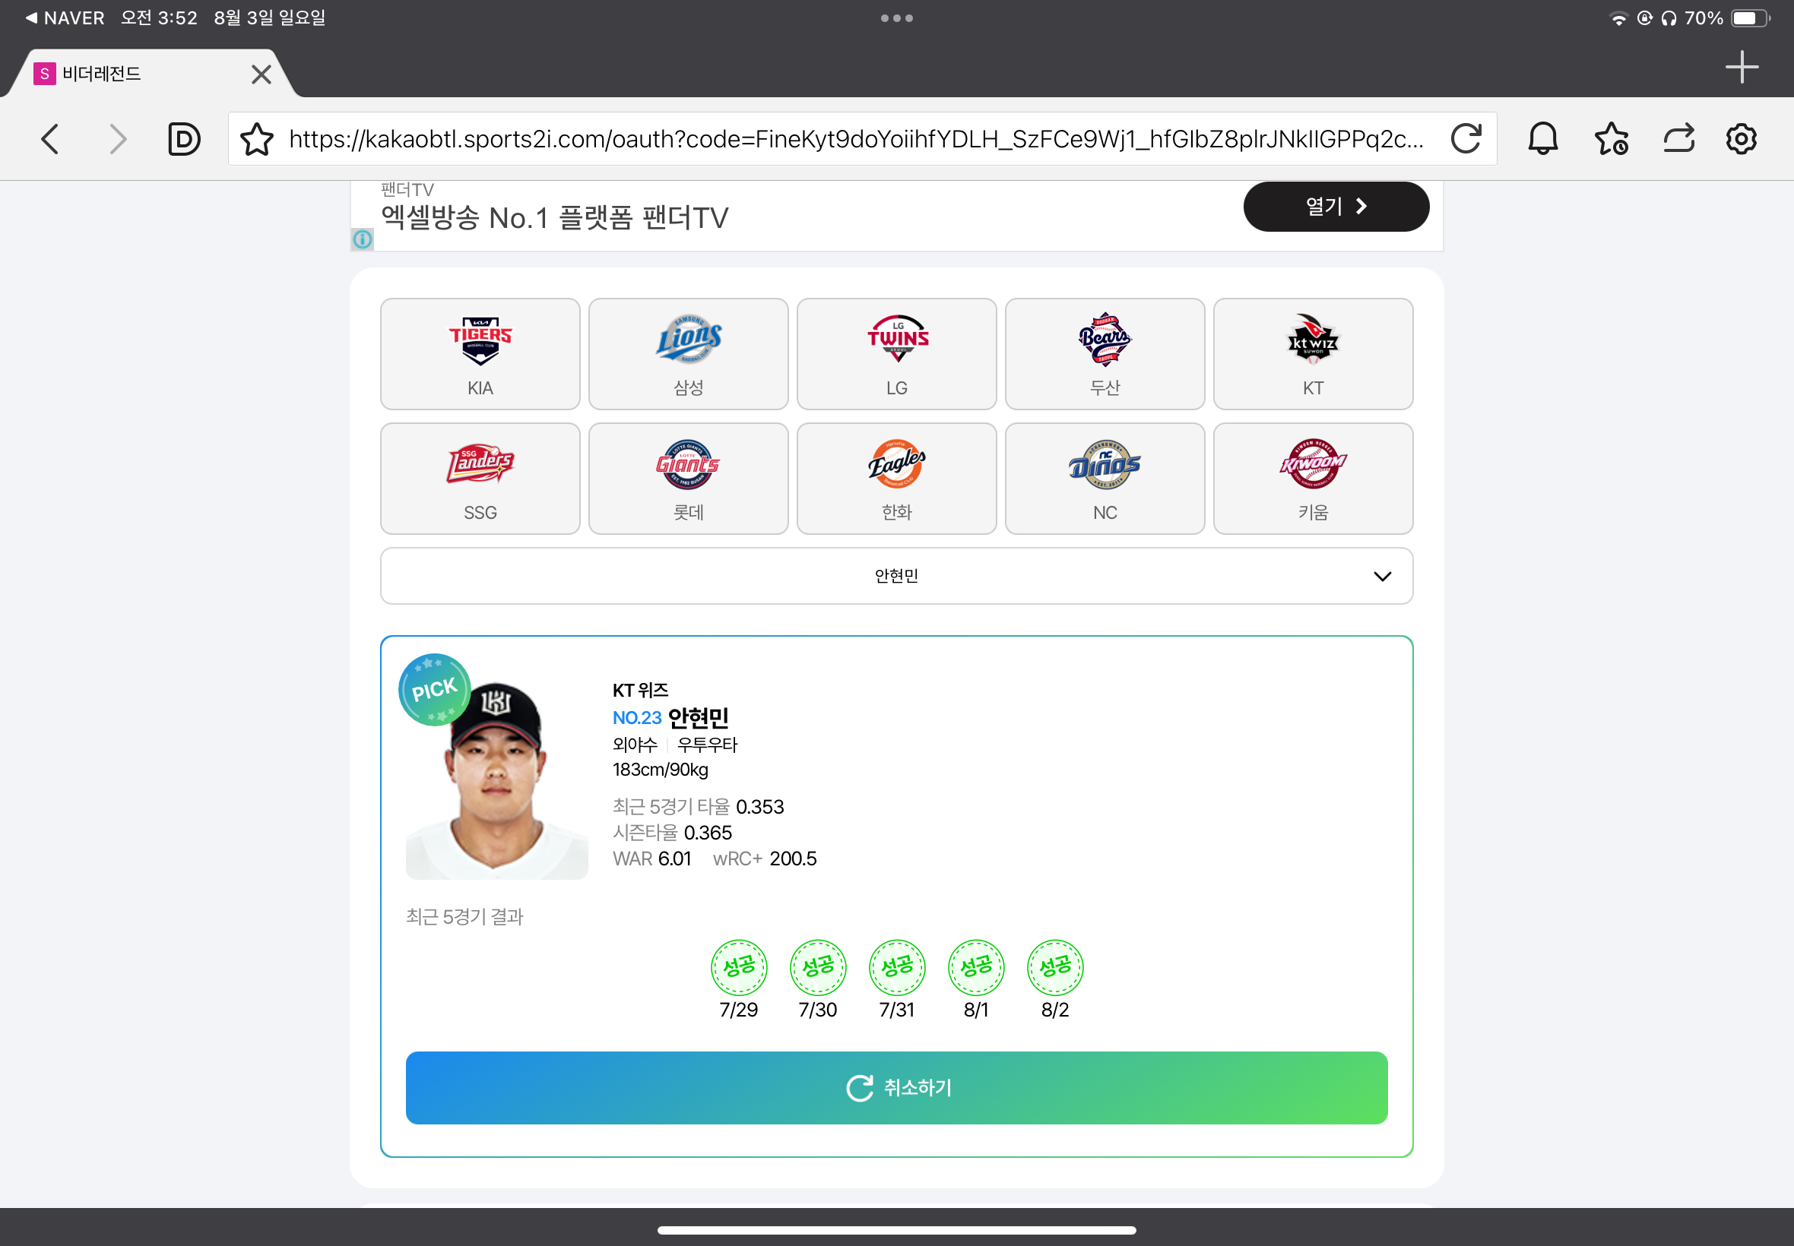Cancel the pick with 취소하기 button
The height and width of the screenshot is (1246, 1794).
tap(896, 1087)
